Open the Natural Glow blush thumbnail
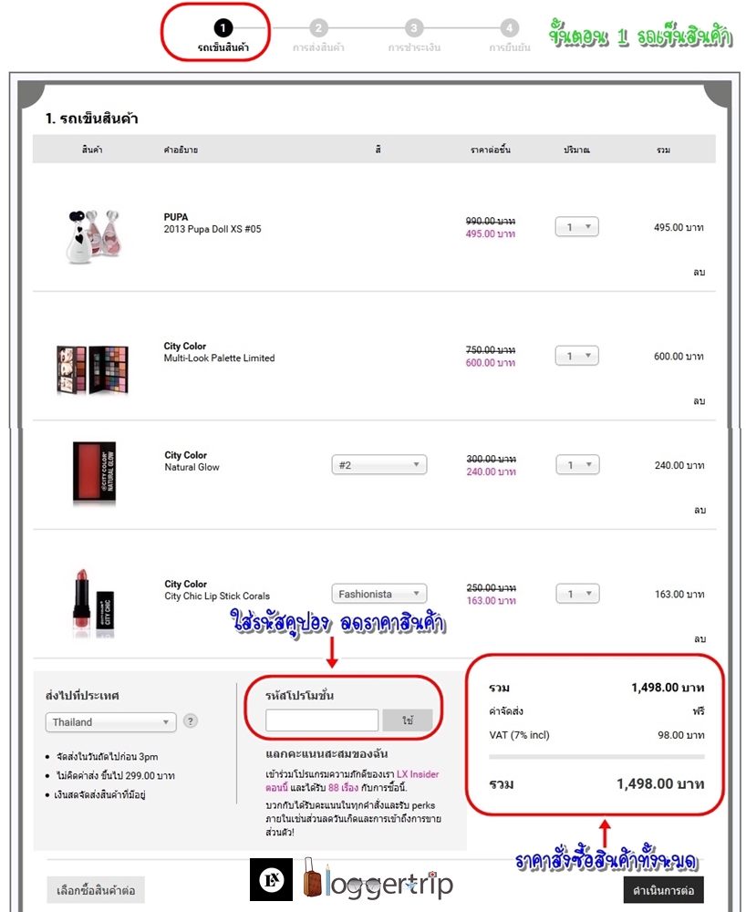The height and width of the screenshot is (912, 746). coord(94,472)
